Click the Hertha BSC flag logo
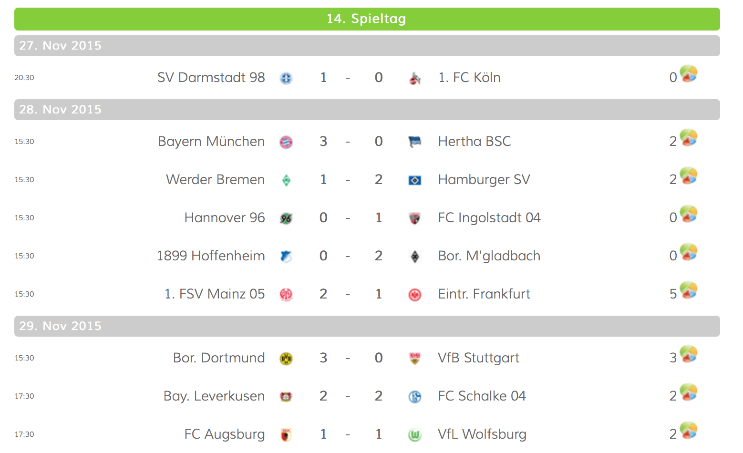 click(x=415, y=142)
